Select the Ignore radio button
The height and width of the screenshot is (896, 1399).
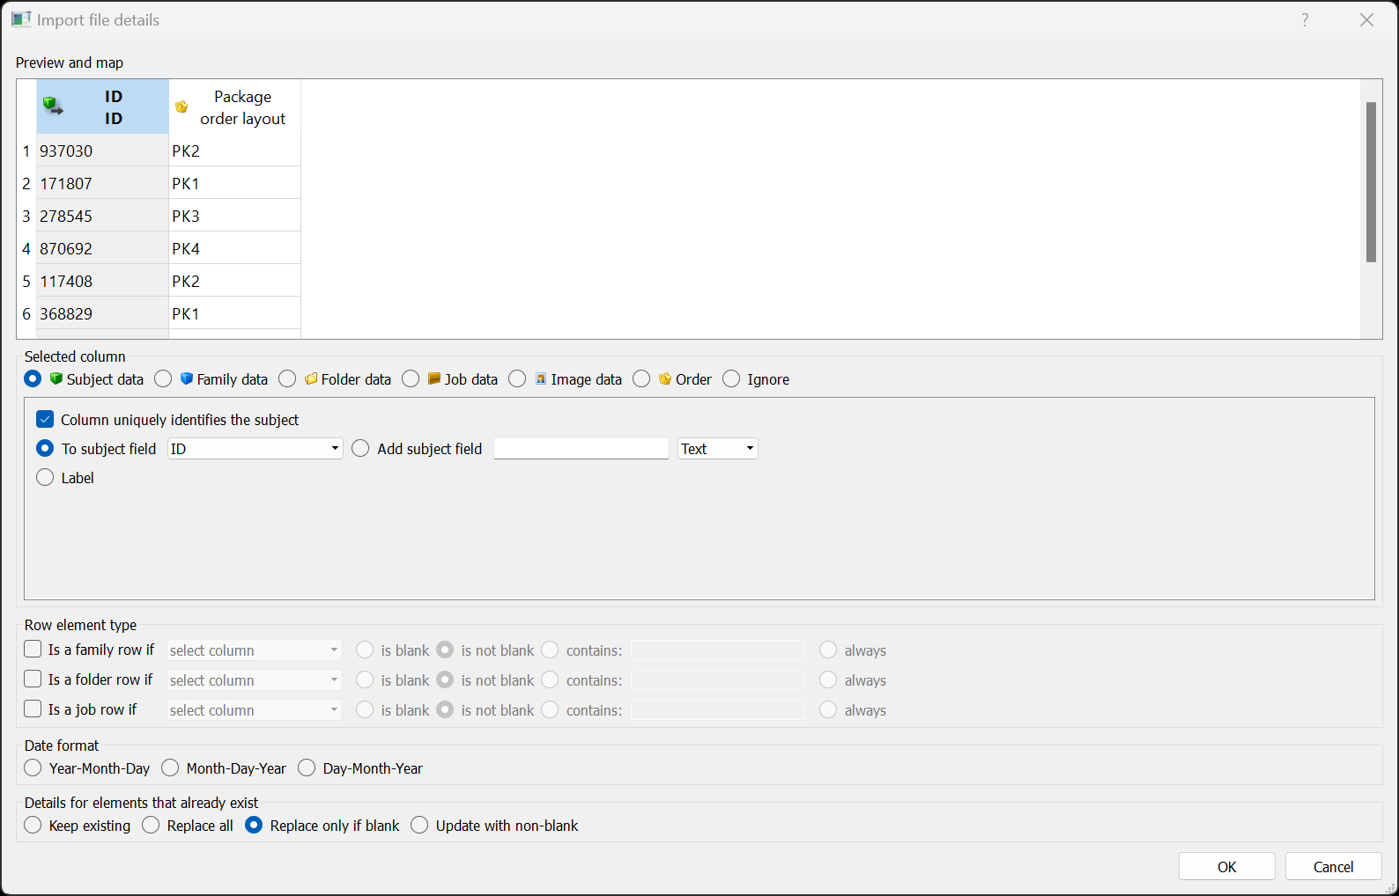tap(731, 378)
